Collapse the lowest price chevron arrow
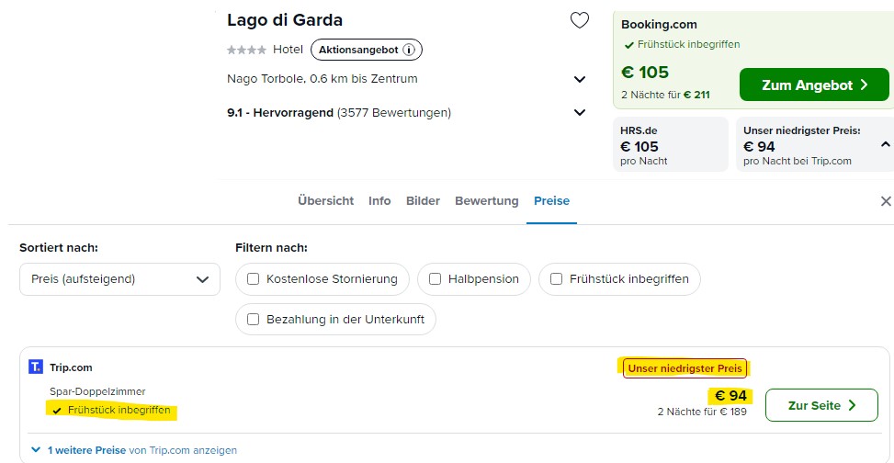Screen dimensions: 894x463 click(x=885, y=145)
